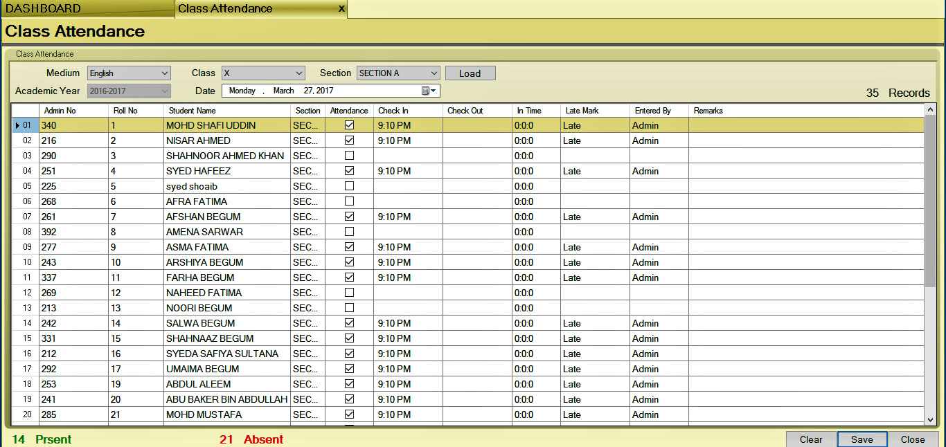Uncheck attendance for MOHD SHAFI UDDIN

[x=350, y=125]
